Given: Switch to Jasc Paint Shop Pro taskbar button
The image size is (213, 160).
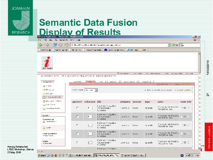Looking at the screenshot, I should [133, 155].
